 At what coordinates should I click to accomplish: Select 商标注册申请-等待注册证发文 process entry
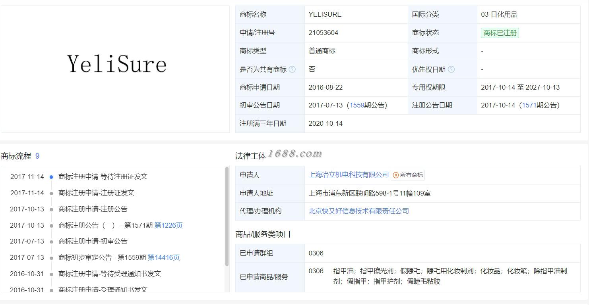click(x=103, y=176)
